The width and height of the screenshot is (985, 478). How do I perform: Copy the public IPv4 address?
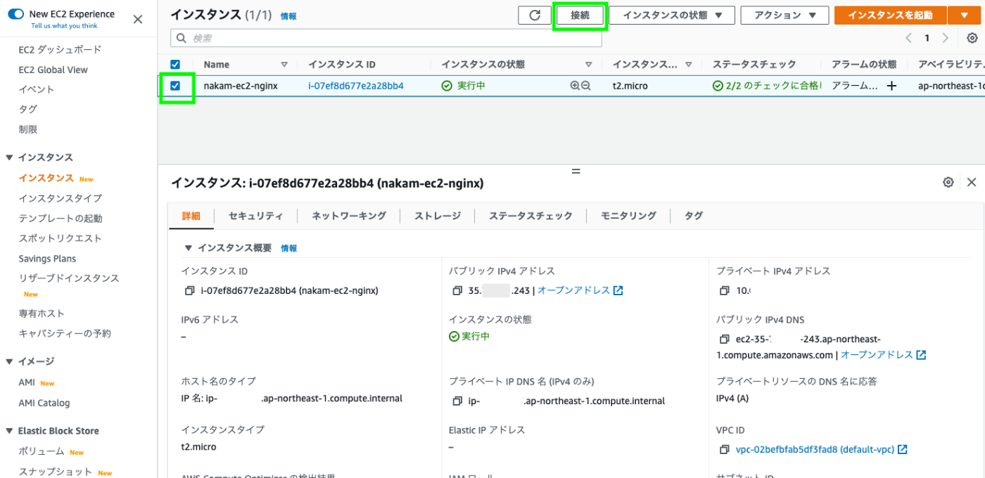[x=457, y=290]
